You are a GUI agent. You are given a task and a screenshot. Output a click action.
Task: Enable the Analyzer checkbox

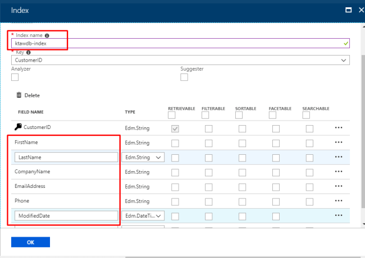(x=15, y=77)
